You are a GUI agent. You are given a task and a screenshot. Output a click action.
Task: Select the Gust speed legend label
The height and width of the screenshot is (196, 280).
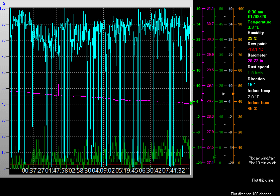(x=258, y=67)
